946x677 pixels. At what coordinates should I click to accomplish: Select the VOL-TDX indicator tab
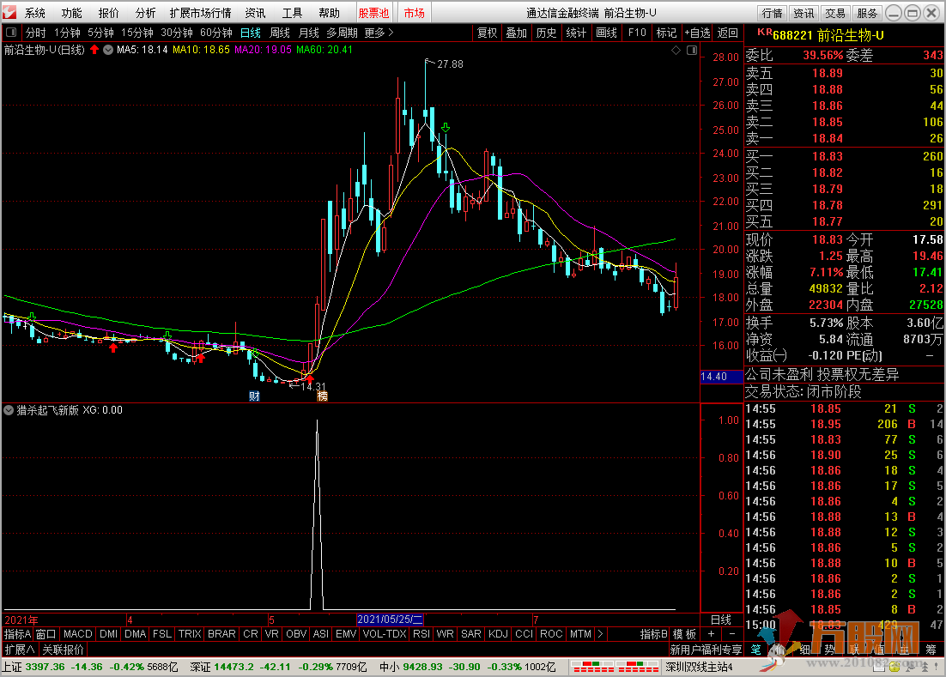click(x=385, y=634)
